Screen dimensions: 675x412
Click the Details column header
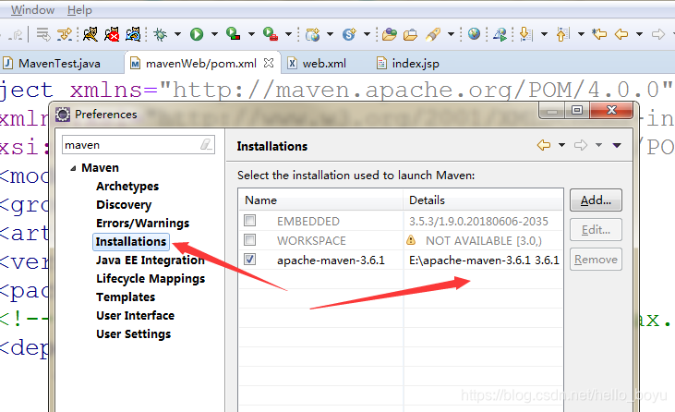point(483,200)
